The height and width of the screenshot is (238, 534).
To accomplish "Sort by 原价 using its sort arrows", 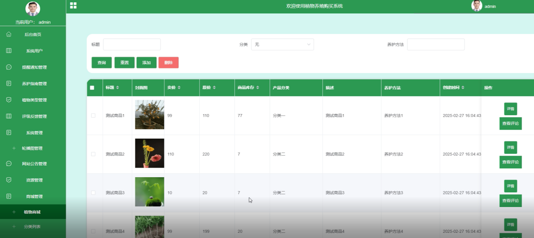I will point(214,87).
